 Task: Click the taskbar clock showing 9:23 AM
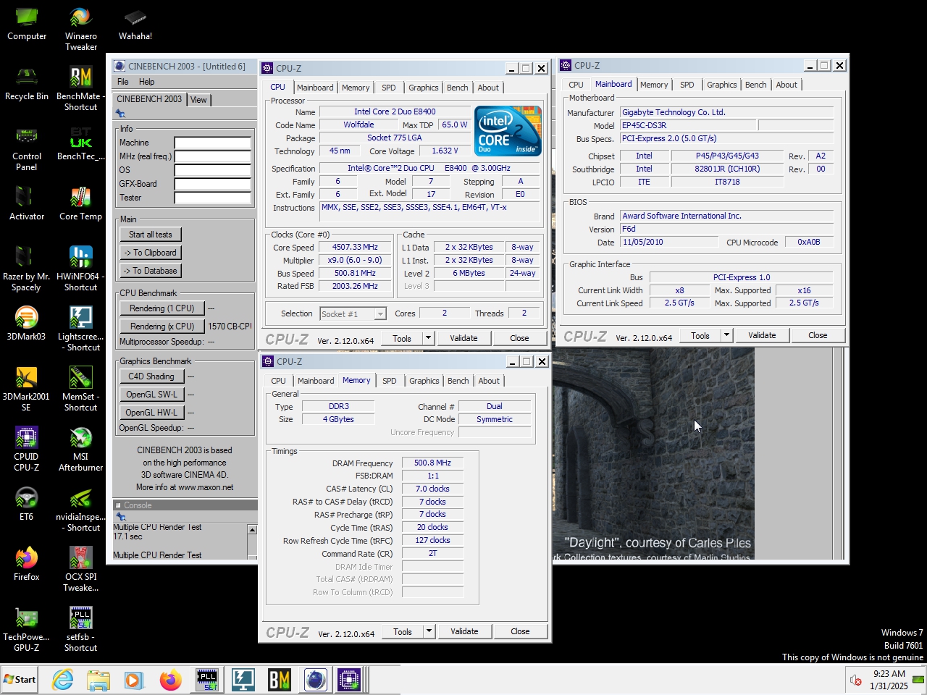(x=889, y=680)
